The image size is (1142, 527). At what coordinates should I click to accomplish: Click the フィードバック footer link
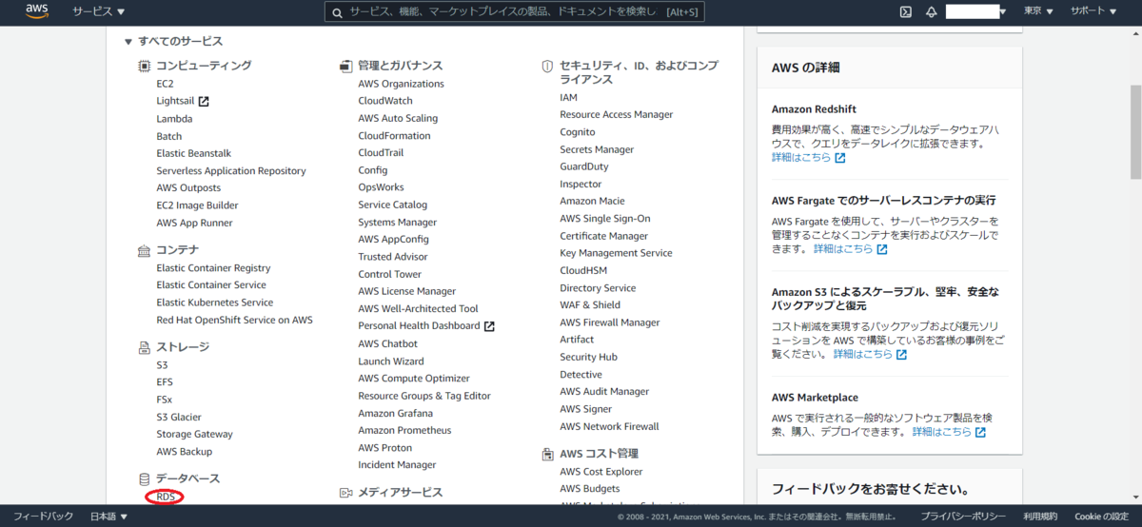(43, 517)
